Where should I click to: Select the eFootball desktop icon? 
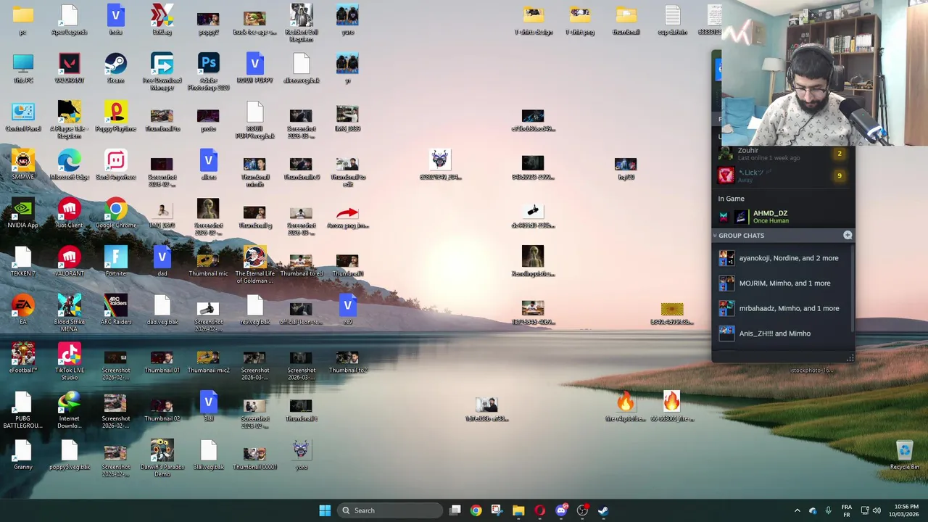(x=22, y=358)
